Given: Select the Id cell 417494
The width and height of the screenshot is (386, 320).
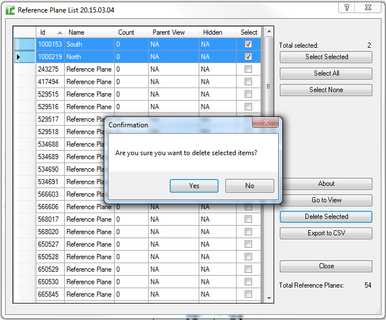Looking at the screenshot, I should (50, 82).
